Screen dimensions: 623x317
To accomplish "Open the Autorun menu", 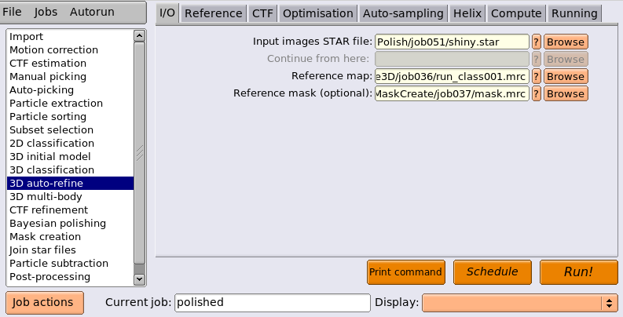I will 92,12.
